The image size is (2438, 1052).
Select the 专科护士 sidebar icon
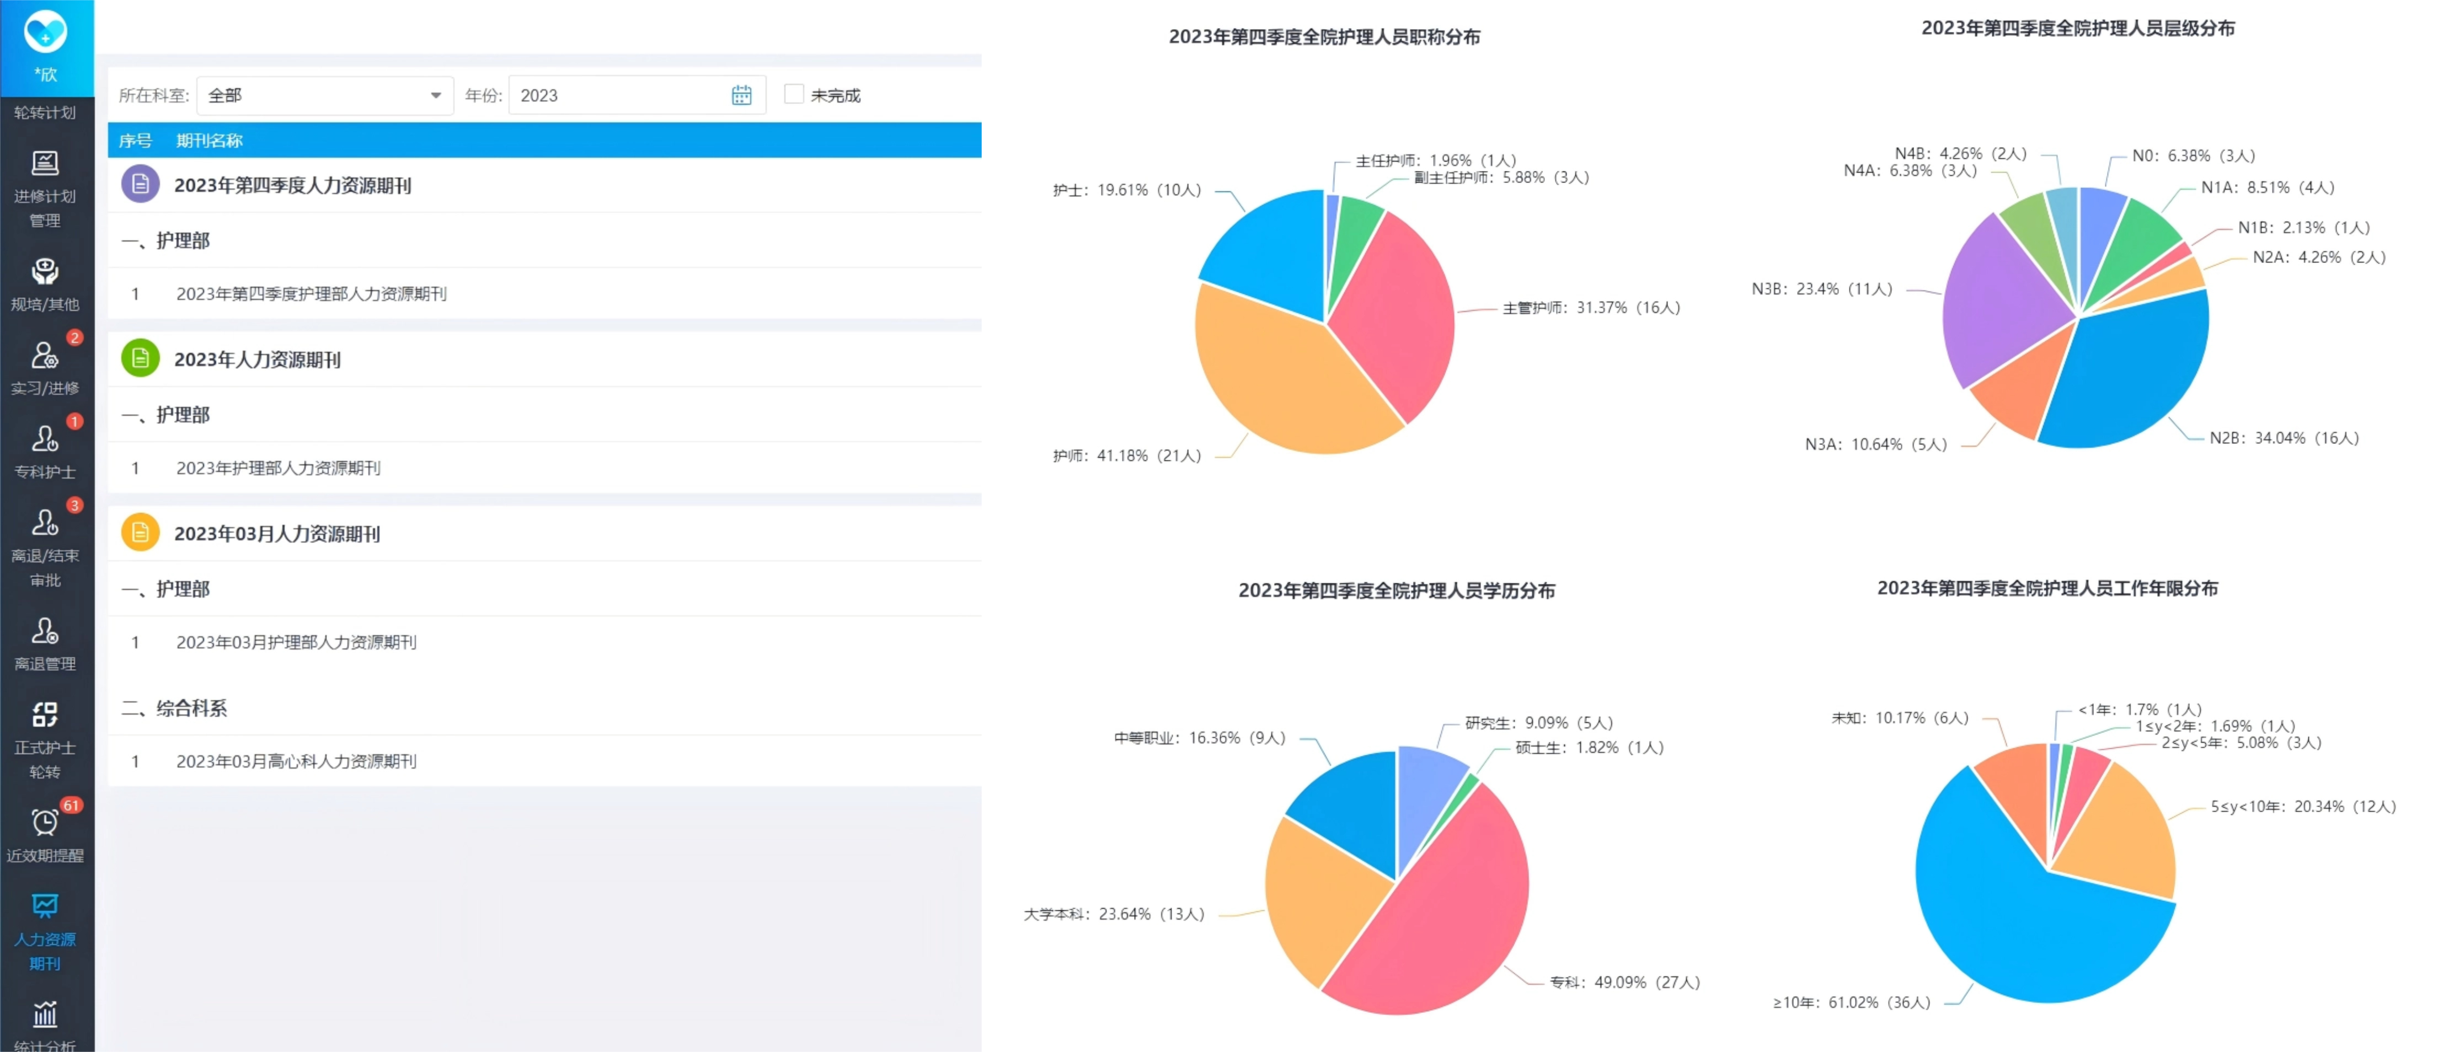(x=45, y=439)
